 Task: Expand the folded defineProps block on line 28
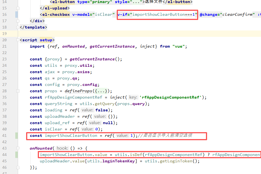[x=18, y=91]
